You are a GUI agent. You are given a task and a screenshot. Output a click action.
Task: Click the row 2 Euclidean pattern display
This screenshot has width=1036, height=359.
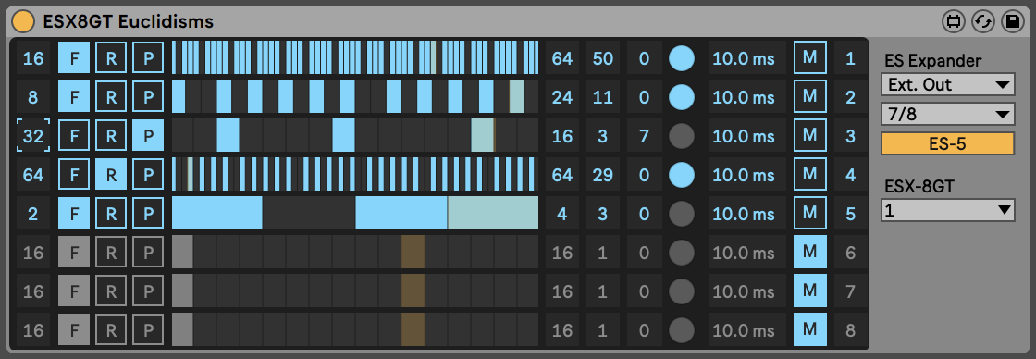tap(355, 97)
